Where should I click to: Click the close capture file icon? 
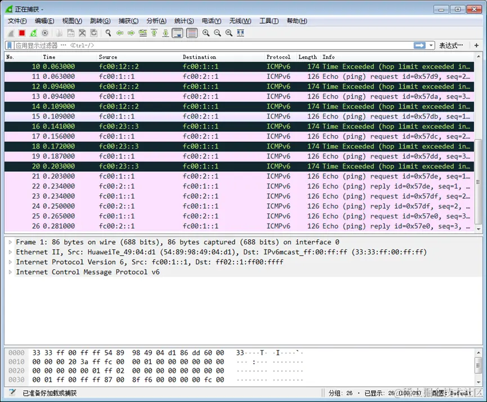tap(82, 33)
